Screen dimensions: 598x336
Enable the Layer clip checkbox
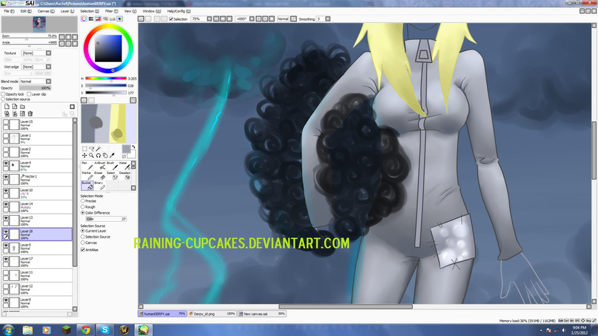tap(29, 94)
